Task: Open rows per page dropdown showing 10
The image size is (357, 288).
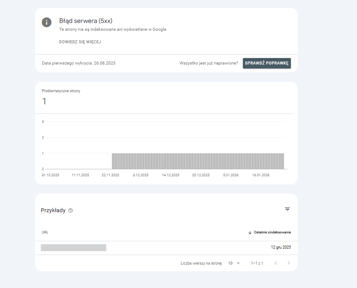Action: (x=234, y=263)
